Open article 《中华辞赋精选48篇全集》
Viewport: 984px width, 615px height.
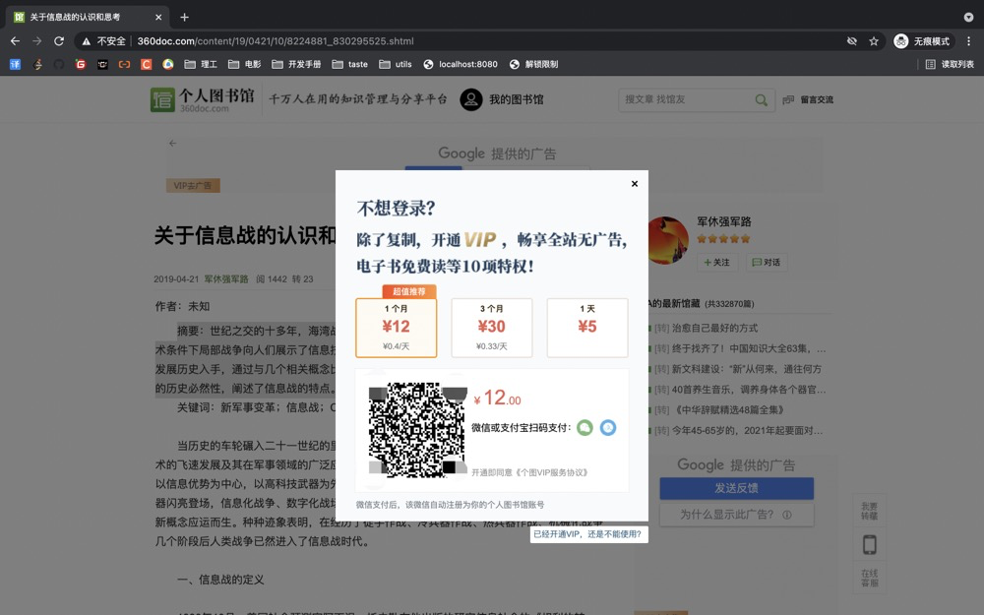(728, 409)
